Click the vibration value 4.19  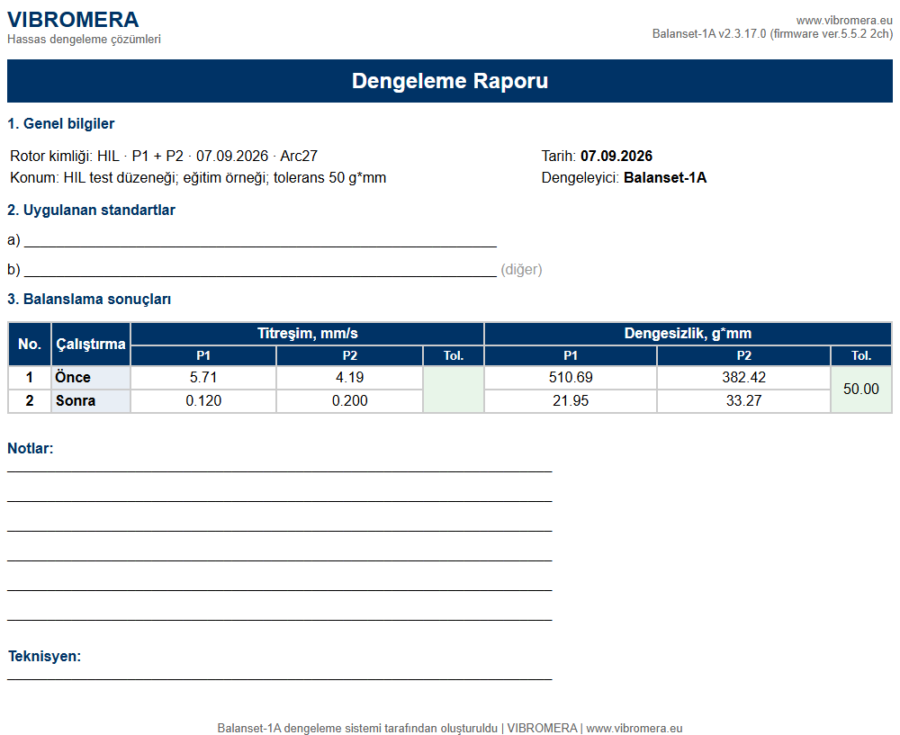[x=349, y=378]
